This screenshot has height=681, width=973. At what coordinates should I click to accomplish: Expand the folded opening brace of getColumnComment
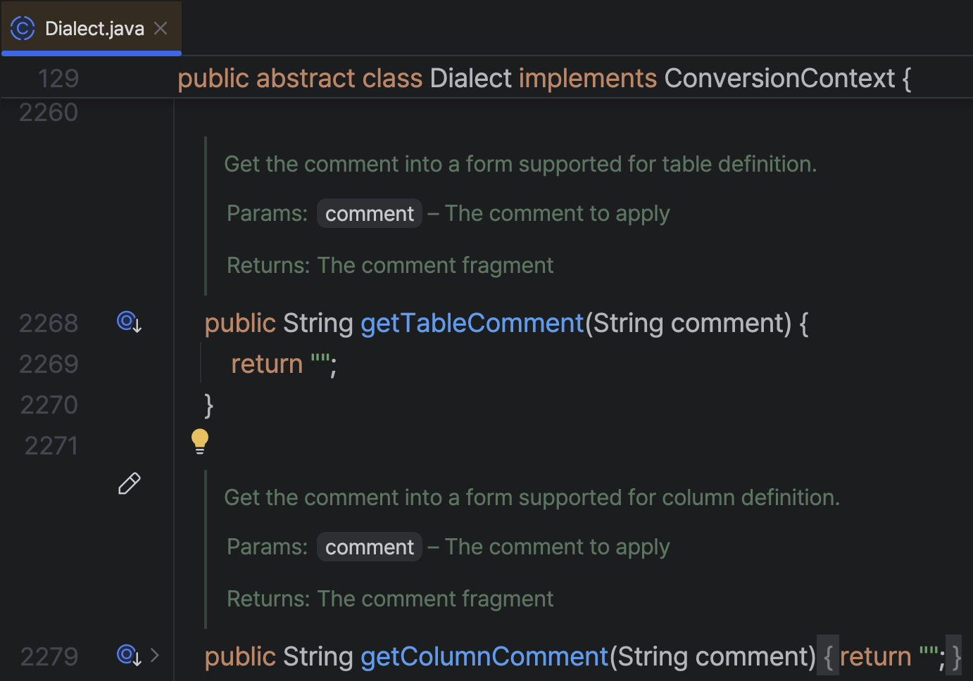tap(828, 656)
